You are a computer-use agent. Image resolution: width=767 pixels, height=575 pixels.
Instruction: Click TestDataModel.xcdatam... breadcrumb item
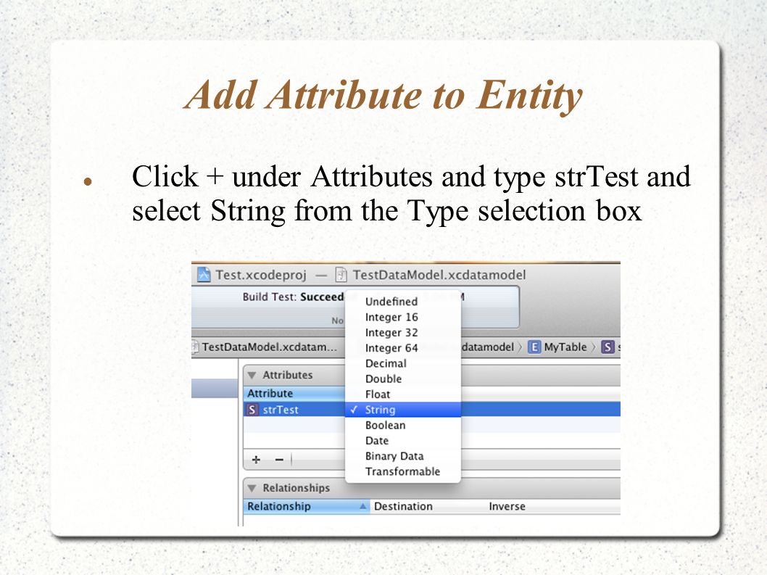pyautogui.click(x=270, y=347)
